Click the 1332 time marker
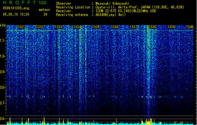 pos(40,27)
